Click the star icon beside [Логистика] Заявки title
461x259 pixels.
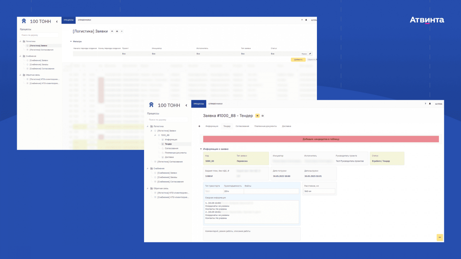click(122, 31)
